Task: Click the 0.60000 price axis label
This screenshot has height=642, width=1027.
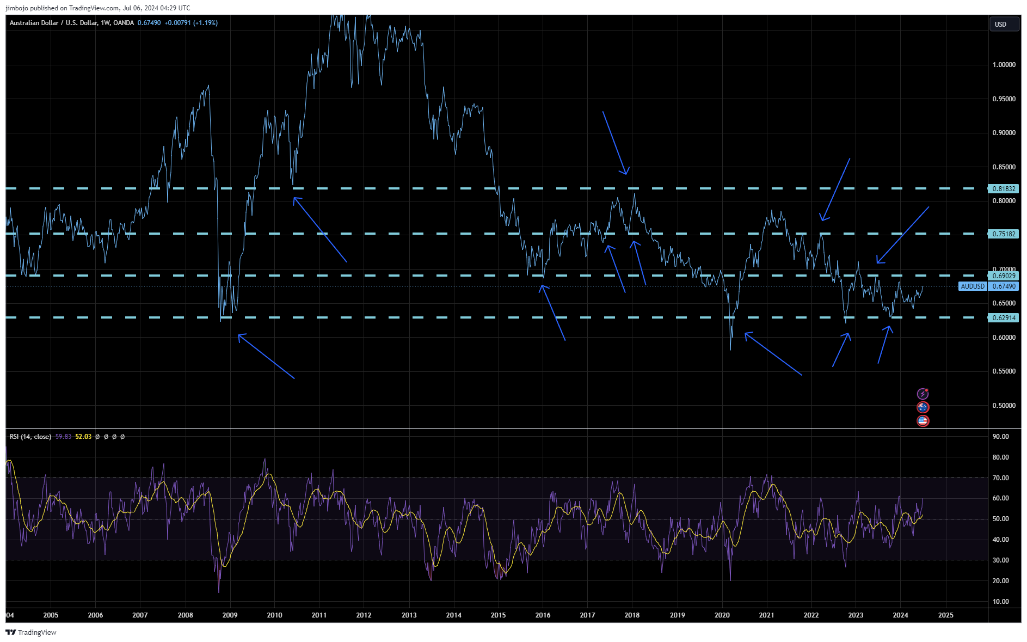Action: [x=1004, y=338]
